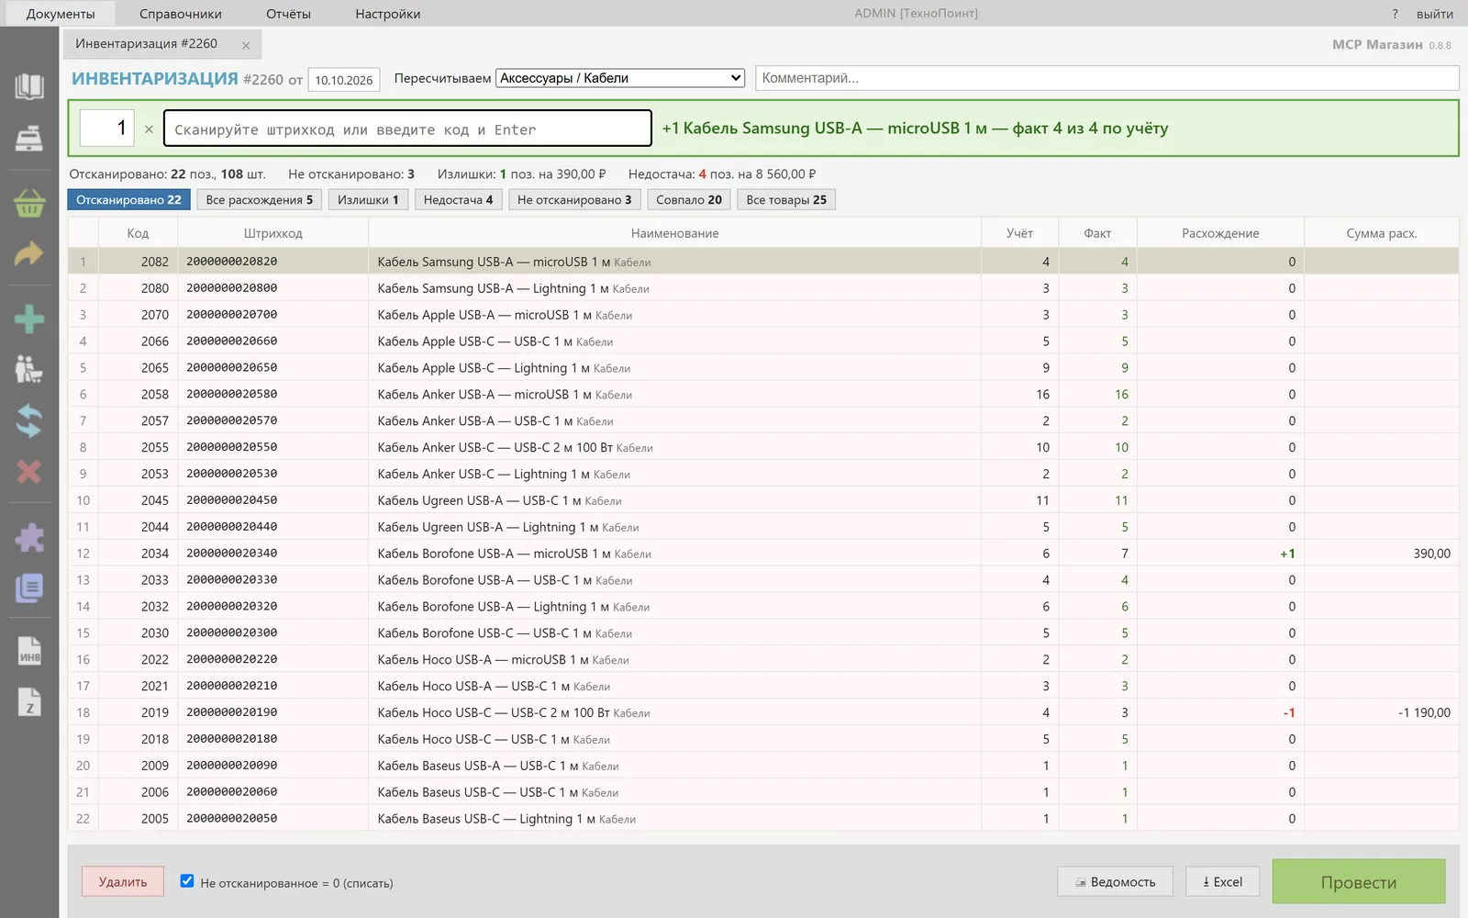This screenshot has height=918, width=1468.
Task: Open the customers with cart icon
Action: (29, 369)
